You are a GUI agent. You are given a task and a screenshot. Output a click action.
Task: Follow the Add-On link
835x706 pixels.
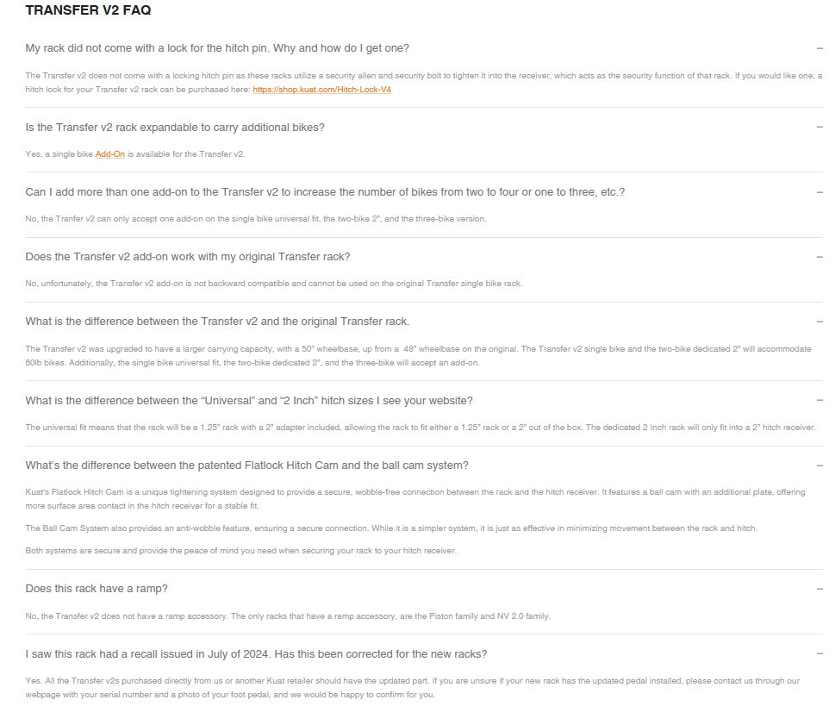click(x=109, y=154)
